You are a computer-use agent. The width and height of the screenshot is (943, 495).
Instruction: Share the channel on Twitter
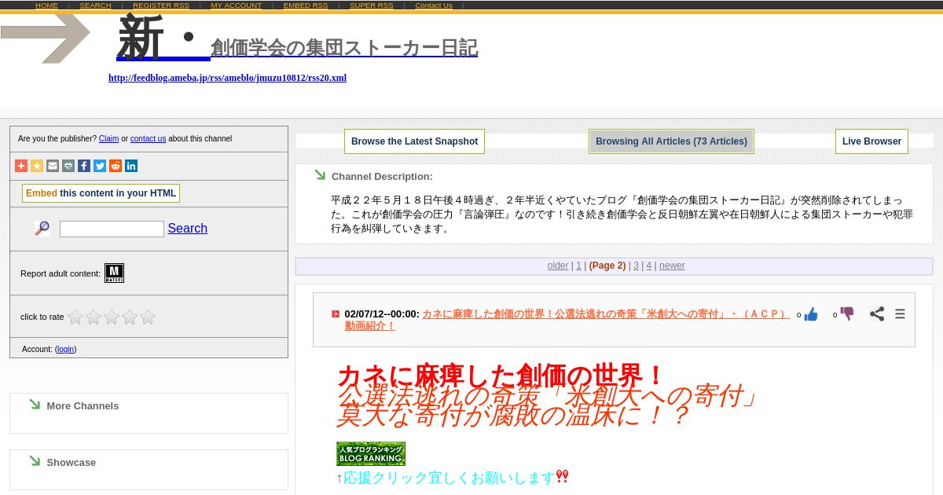pos(100,166)
